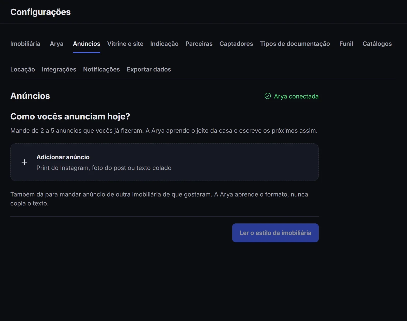407x321 pixels.
Task: Switch to the Captadores tab
Action: click(236, 44)
